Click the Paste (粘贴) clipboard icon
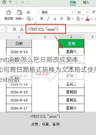This screenshot has height=135, width=96. click(20, 12)
